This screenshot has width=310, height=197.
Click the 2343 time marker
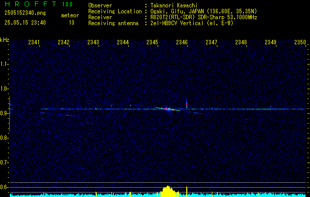pyautogui.click(x=93, y=42)
